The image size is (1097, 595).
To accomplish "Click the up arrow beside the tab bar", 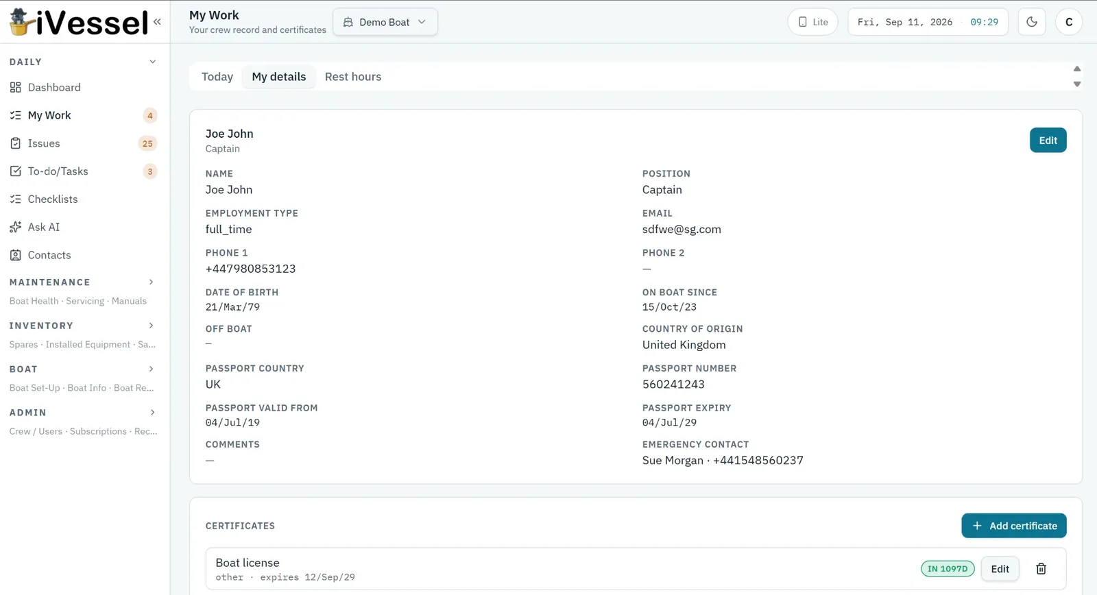I will pyautogui.click(x=1077, y=69).
